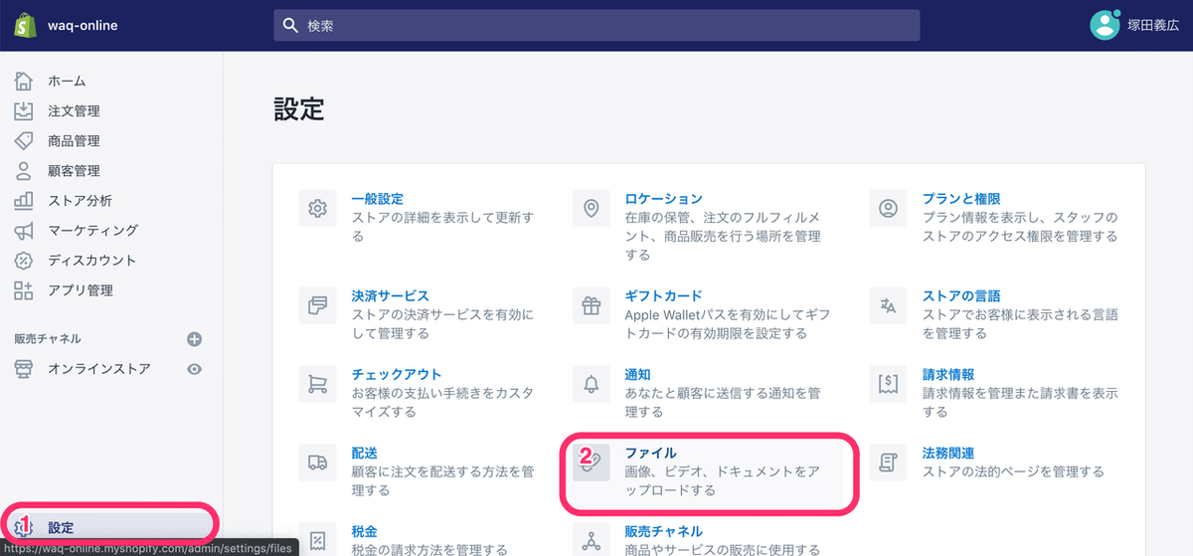Open ホーム in the sidebar
1193x556 pixels.
coord(67,81)
